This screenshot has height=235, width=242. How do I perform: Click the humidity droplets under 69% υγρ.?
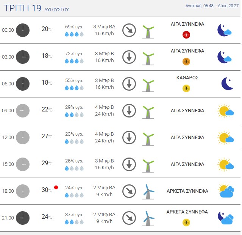74,34
